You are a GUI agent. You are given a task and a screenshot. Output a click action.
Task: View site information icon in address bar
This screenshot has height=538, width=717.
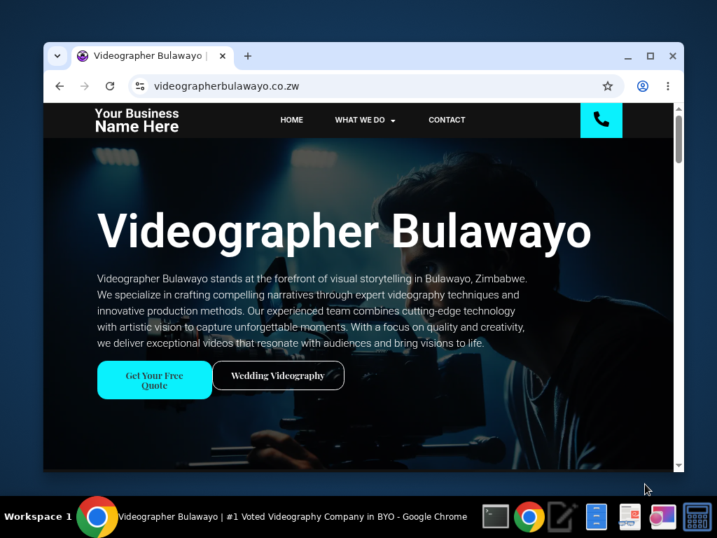click(x=140, y=86)
